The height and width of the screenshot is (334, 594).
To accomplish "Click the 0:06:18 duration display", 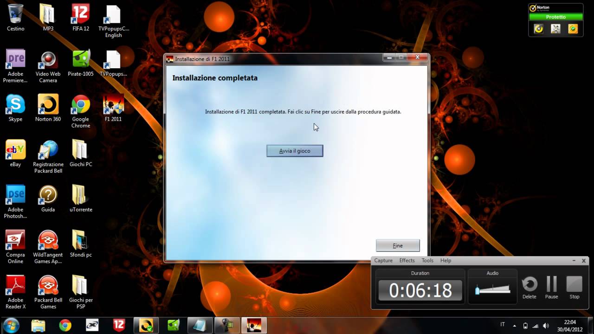I will pos(420,290).
